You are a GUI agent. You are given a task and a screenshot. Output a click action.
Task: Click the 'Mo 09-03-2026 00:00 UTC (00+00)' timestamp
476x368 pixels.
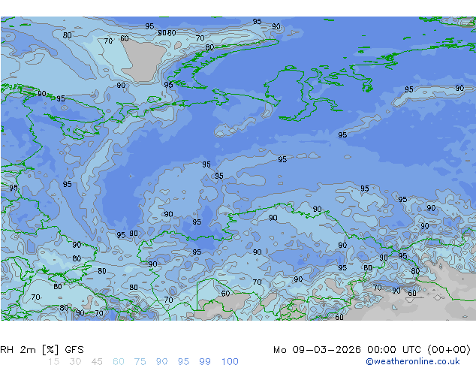click(372, 349)
